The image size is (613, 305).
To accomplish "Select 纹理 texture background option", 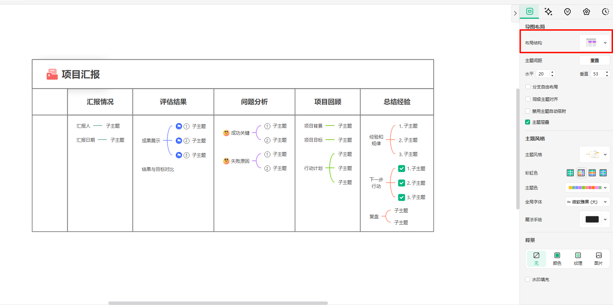I will (x=578, y=259).
